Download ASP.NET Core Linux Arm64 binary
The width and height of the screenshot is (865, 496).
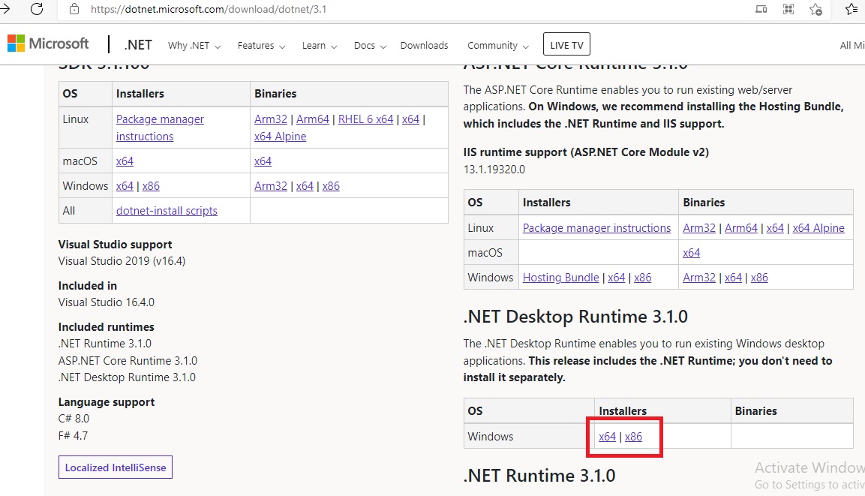point(741,228)
